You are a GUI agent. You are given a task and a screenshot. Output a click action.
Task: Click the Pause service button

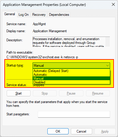click(x=71, y=93)
